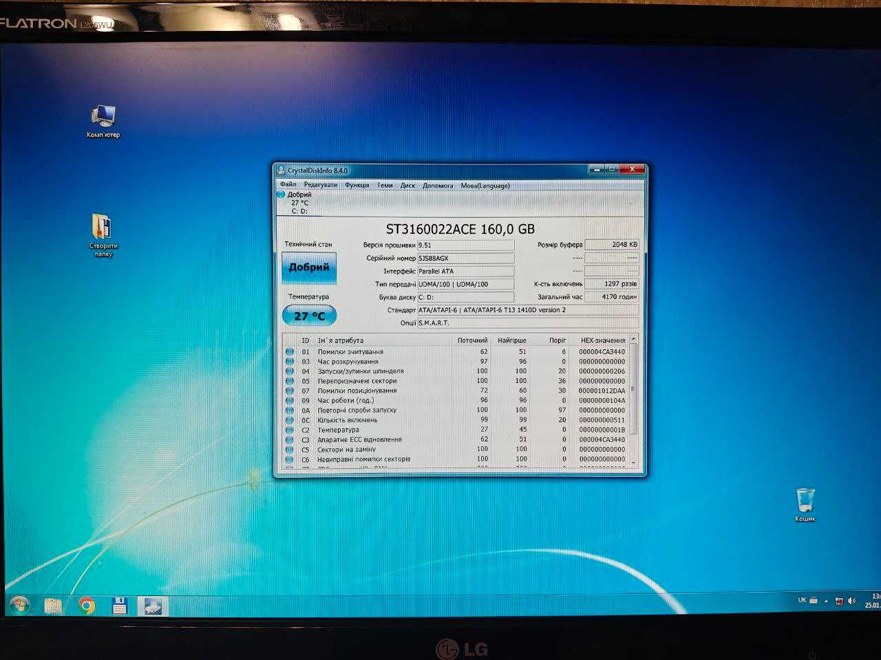Click the attribute table scrollbar thumb

click(633, 389)
